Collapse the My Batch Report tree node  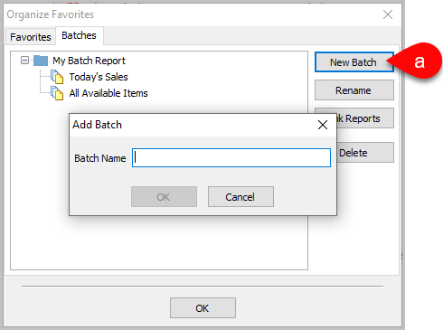24,61
